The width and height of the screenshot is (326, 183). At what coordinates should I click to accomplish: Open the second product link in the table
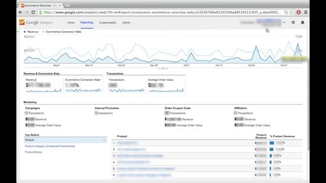[x=131, y=149]
